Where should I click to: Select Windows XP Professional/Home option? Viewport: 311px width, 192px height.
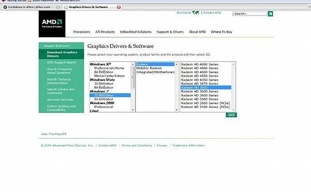point(109,68)
